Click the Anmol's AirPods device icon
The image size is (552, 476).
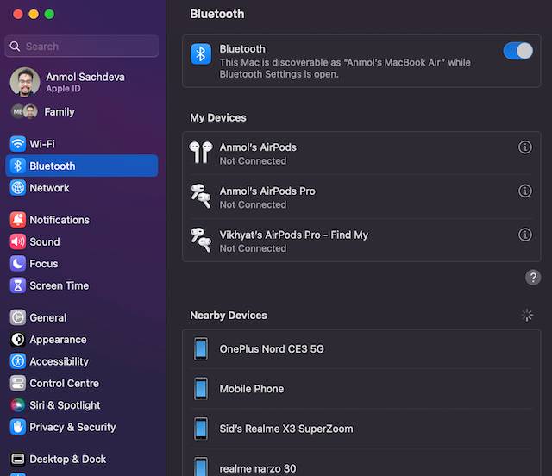[x=201, y=153]
